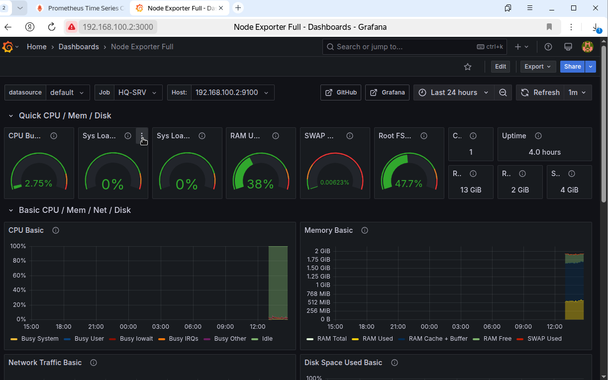Screen dimensions: 608x380
Task: Open the Sys Load panel three-dot menu
Action: coord(142,136)
